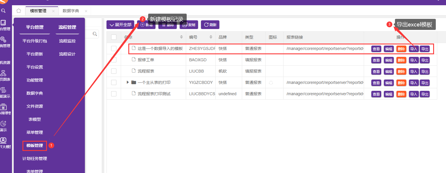This screenshot has height=173, width=446.
Task: Switch to the 数据字典 tab
Action: click(x=71, y=11)
